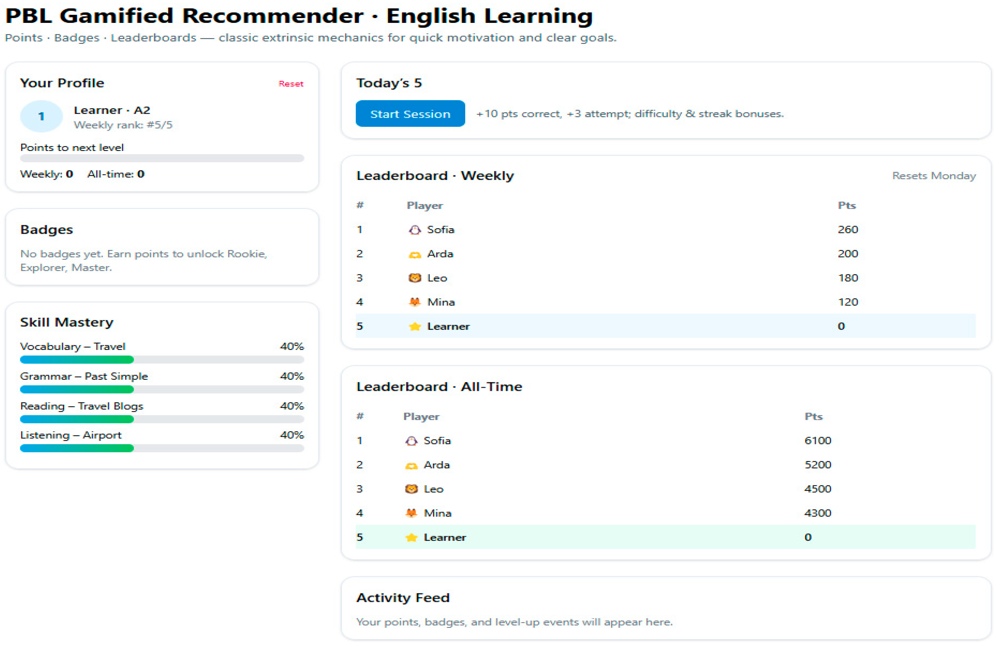The image size is (1000, 647).
Task: Click the Reset link in Your Profile
Action: (291, 84)
